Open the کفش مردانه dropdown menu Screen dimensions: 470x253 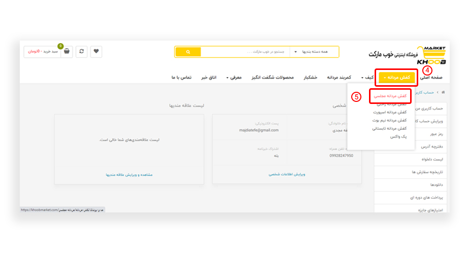[396, 78]
